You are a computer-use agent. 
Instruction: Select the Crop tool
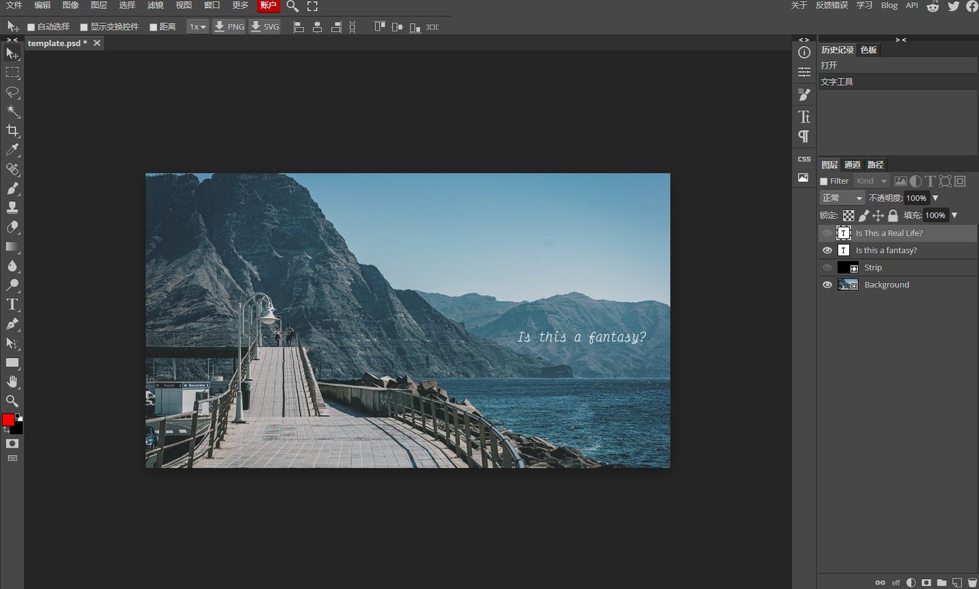(12, 130)
